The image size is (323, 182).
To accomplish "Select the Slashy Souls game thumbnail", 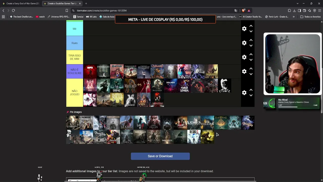I will click(117, 100).
